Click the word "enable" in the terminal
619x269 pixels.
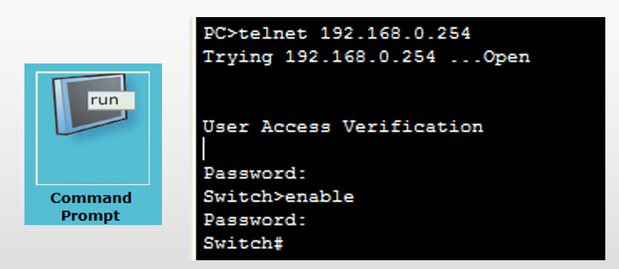click(x=320, y=197)
